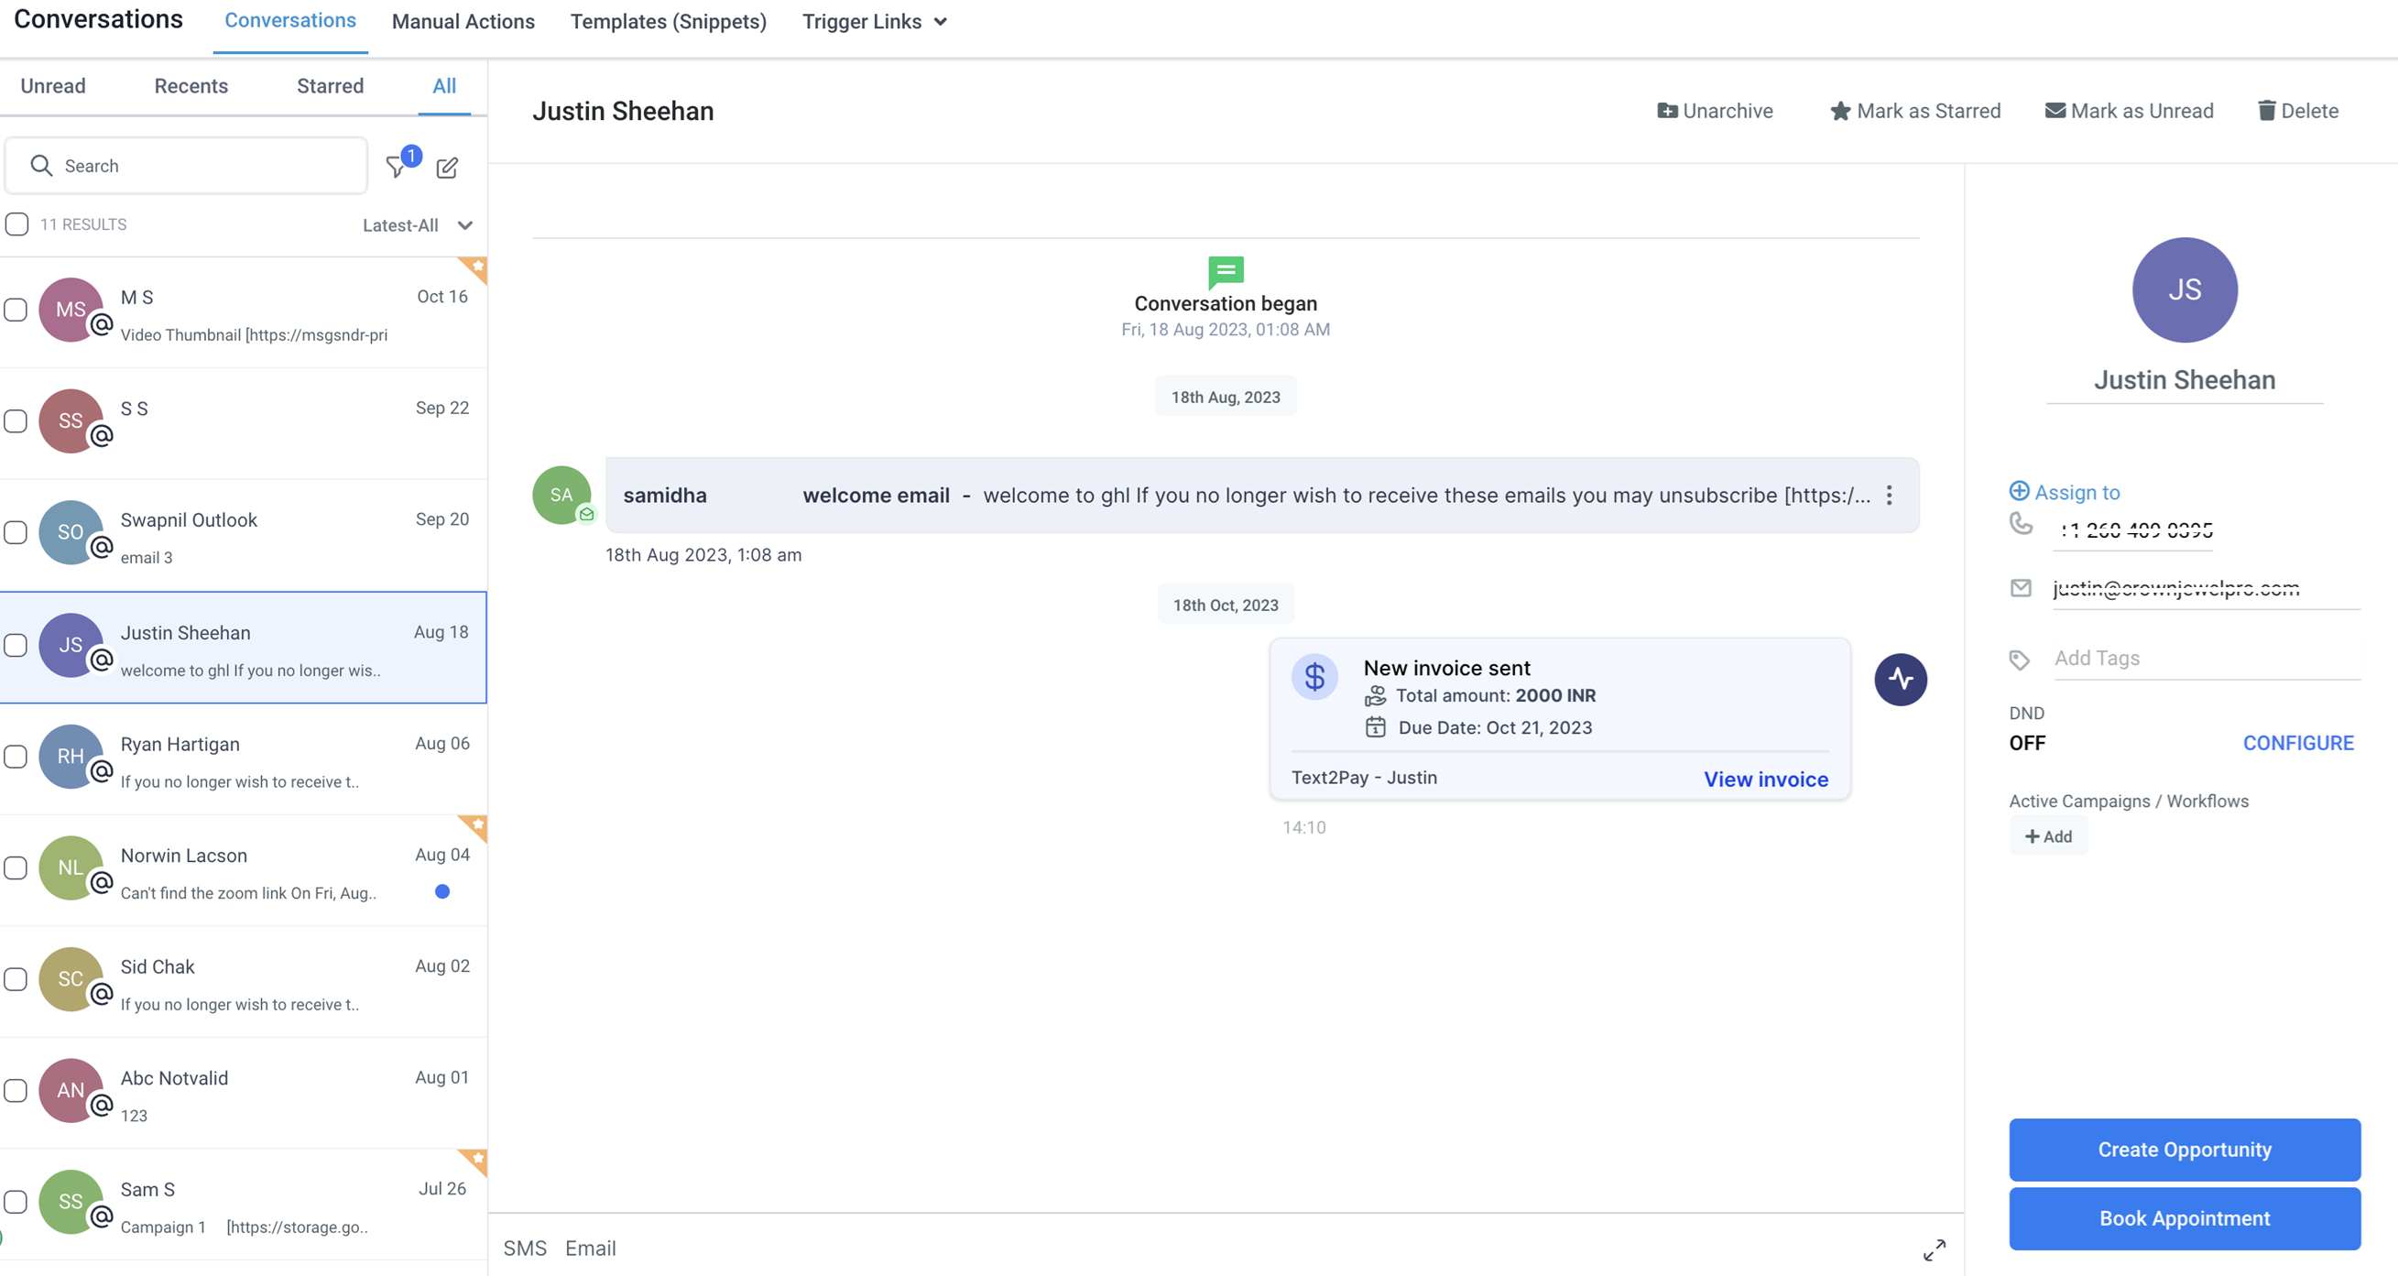Screen dimensions: 2398x1276
Task: Open the conversation filter icon
Action: [398, 167]
